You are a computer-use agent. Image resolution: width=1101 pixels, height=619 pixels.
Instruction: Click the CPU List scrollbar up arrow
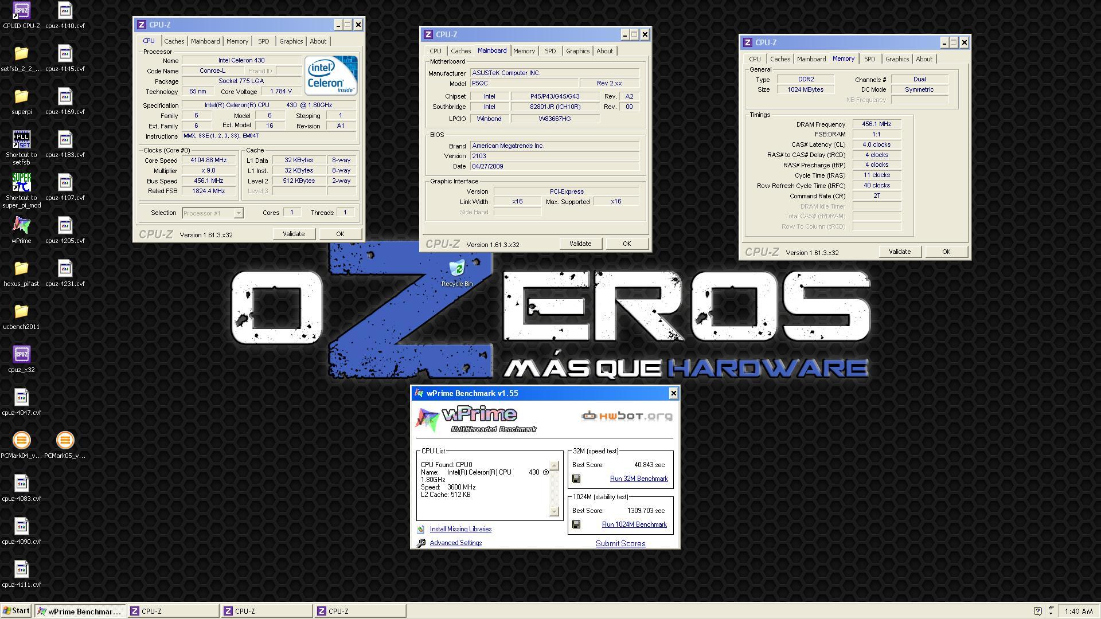554,466
